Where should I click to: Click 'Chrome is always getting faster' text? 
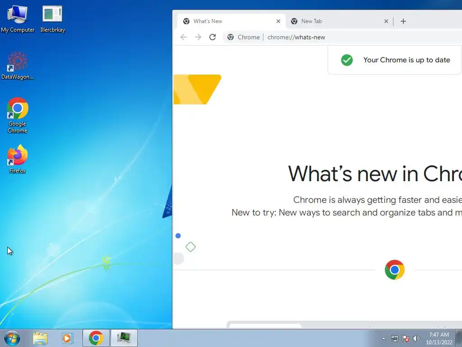pos(378,200)
